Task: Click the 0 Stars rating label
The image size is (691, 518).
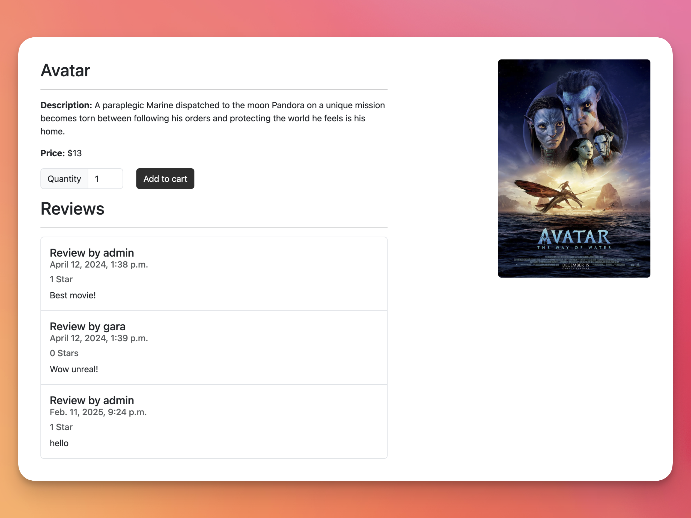Action: click(64, 353)
